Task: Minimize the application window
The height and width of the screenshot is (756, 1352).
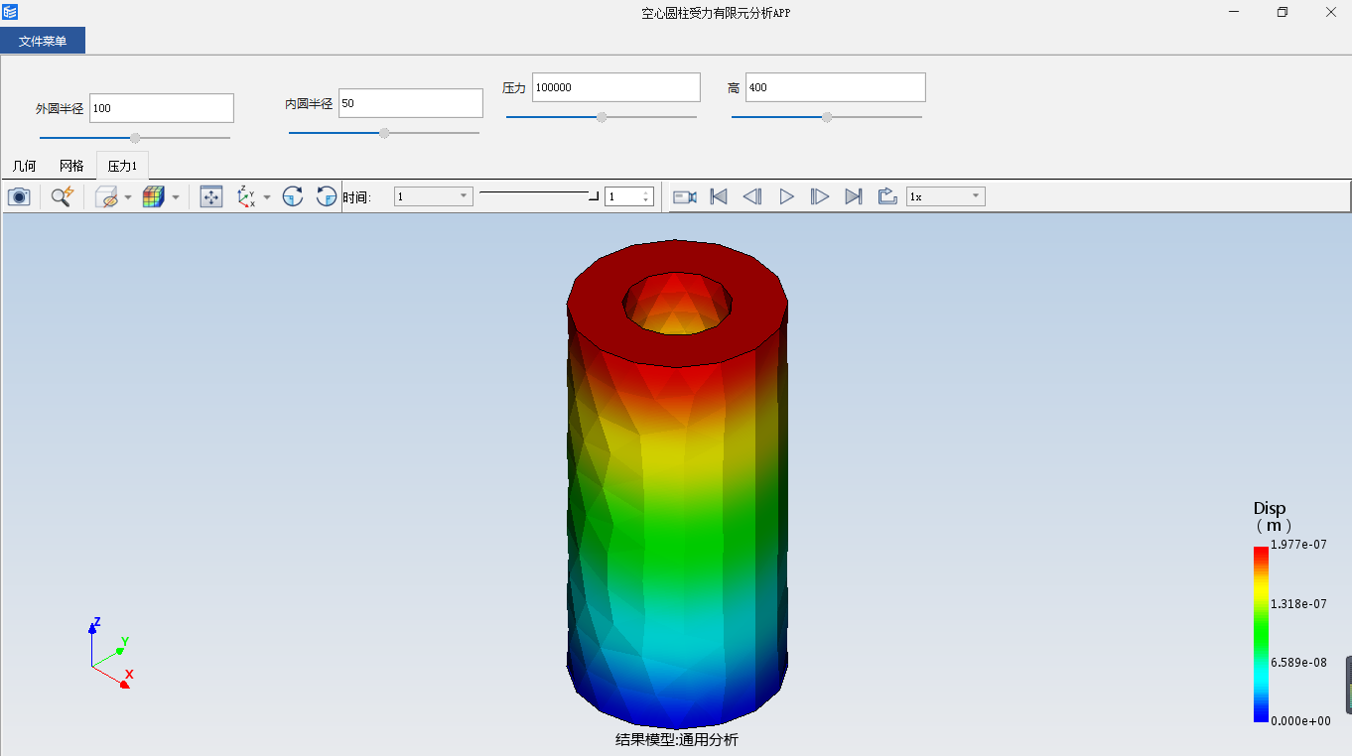Action: point(1235,12)
